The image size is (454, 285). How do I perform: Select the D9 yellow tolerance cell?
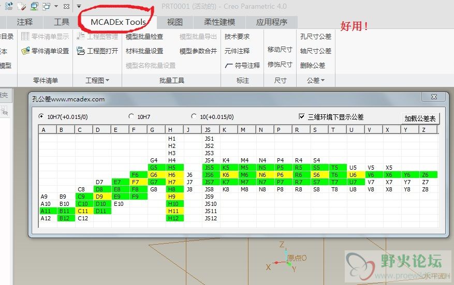click(x=102, y=197)
